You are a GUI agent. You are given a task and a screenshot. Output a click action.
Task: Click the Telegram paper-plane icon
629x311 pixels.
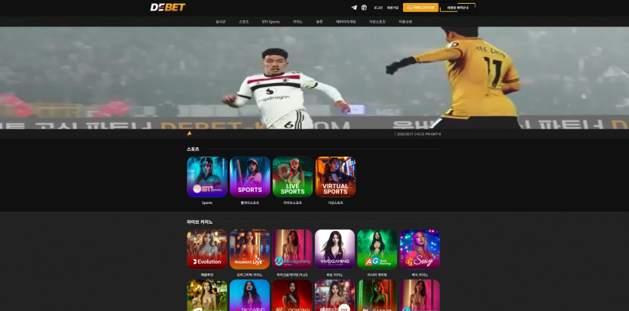(354, 8)
